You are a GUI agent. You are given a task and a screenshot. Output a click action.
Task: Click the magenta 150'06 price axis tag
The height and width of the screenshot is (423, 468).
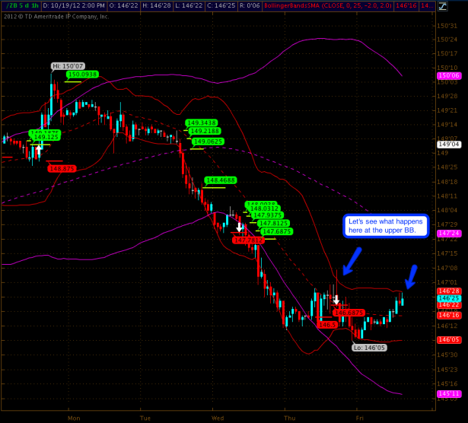[x=448, y=76]
